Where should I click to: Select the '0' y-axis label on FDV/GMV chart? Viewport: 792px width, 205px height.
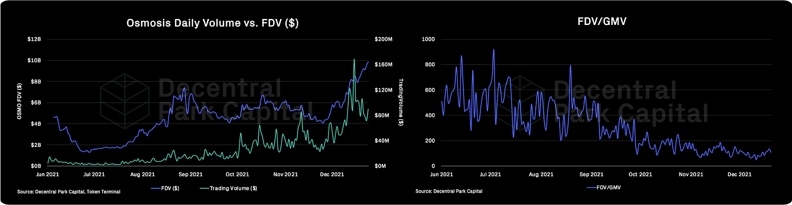[x=433, y=166]
